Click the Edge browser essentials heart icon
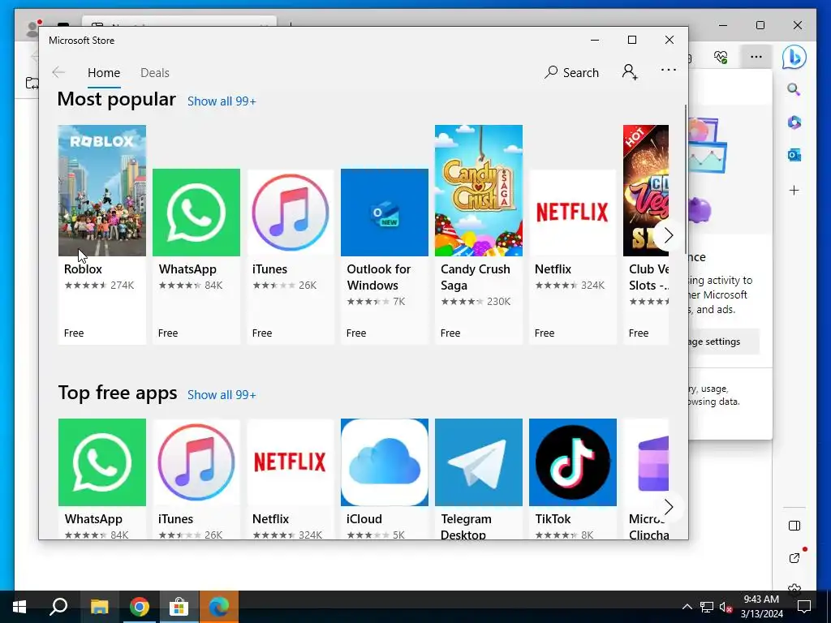Image resolution: width=831 pixels, height=623 pixels. pos(721,57)
